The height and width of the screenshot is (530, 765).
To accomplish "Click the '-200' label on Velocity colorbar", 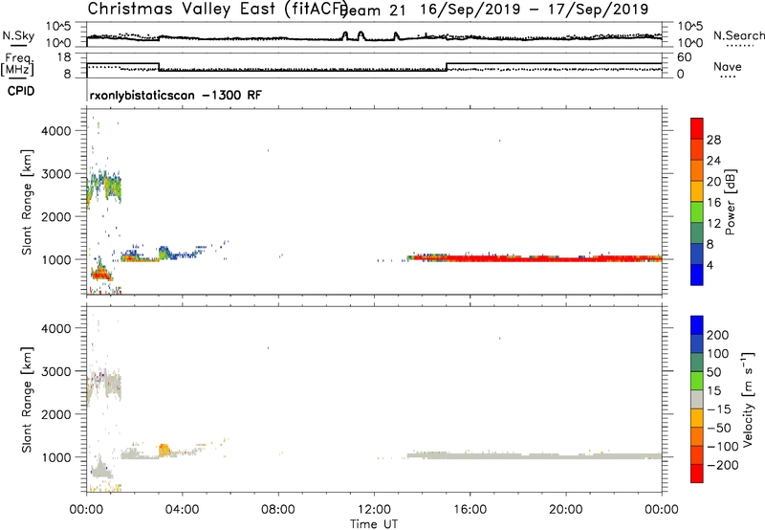I will tap(723, 465).
